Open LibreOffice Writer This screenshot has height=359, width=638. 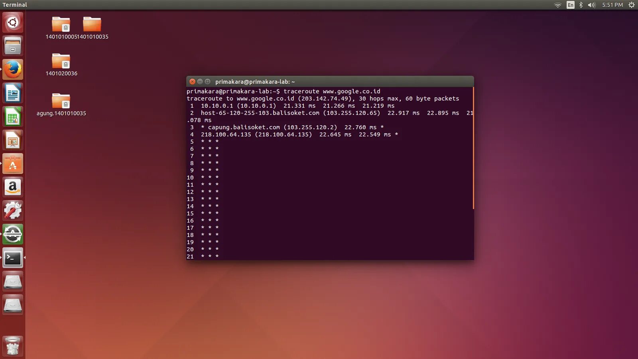click(13, 93)
